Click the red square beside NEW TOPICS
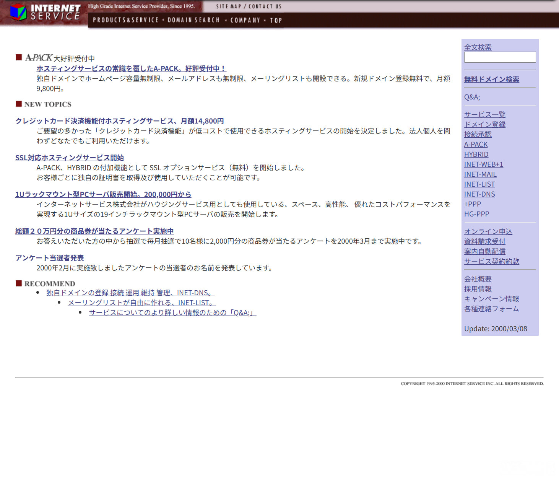 tap(19, 104)
